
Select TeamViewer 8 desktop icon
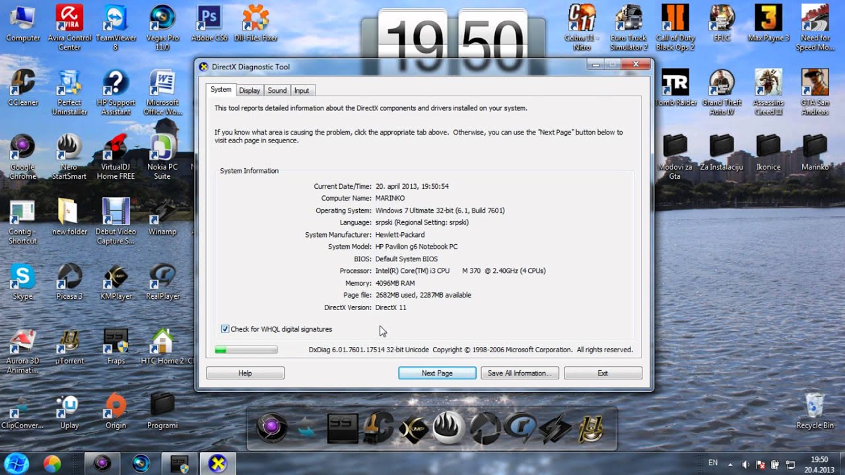pos(116,26)
